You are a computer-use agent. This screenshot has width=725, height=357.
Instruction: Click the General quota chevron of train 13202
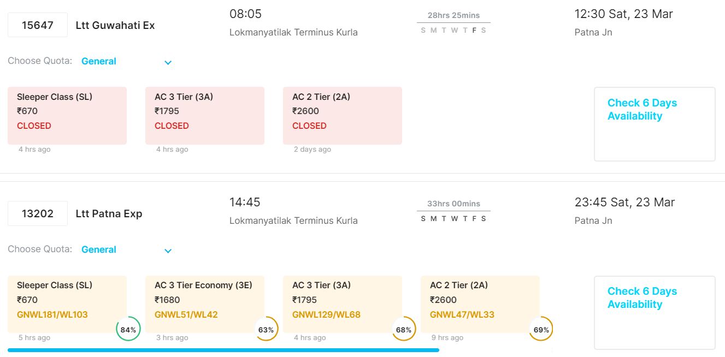168,251
